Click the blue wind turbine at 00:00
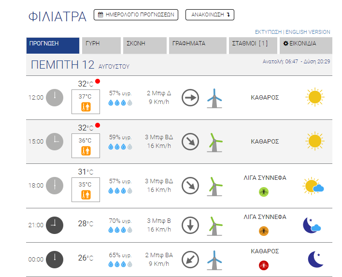This screenshot has height=277, width=342. click(x=214, y=260)
